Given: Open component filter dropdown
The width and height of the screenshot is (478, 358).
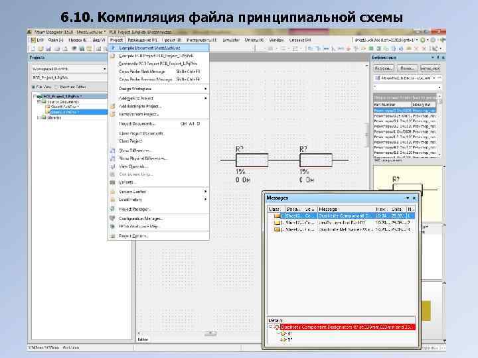Looking at the screenshot, I should [439, 88].
